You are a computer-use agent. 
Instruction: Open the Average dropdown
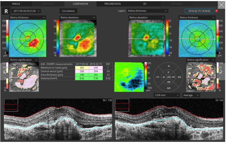[191, 95]
